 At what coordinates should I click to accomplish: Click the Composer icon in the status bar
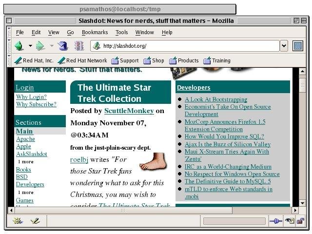tap(35, 221)
